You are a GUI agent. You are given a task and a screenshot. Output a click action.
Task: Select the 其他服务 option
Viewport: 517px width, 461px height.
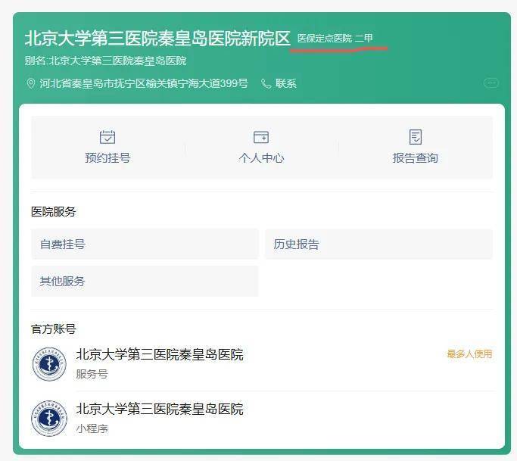click(145, 281)
